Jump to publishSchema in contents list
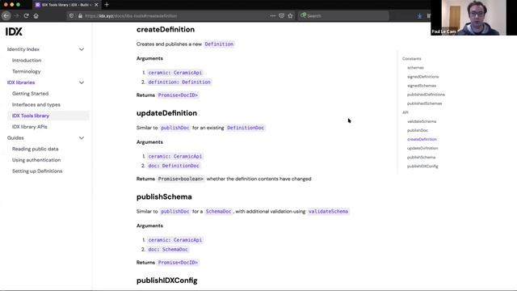The height and width of the screenshot is (291, 517). coord(421,158)
